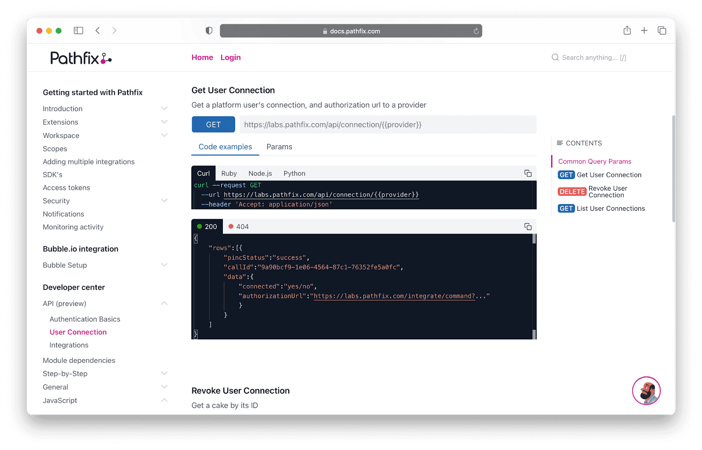Open the support chat avatar
Image resolution: width=702 pixels, height=450 pixels.
pyautogui.click(x=646, y=390)
